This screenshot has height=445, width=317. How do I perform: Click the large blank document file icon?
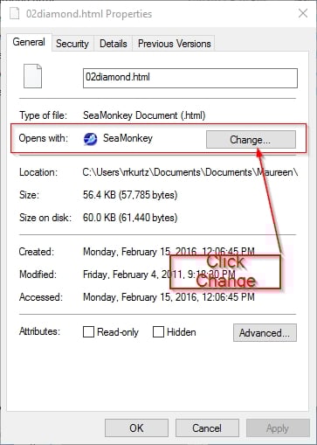[32, 76]
